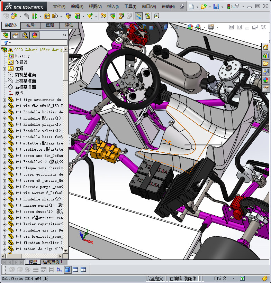The height and width of the screenshot is (283, 271).
Task: Click the Mate paperclip icon
Action: (x=27, y=16)
